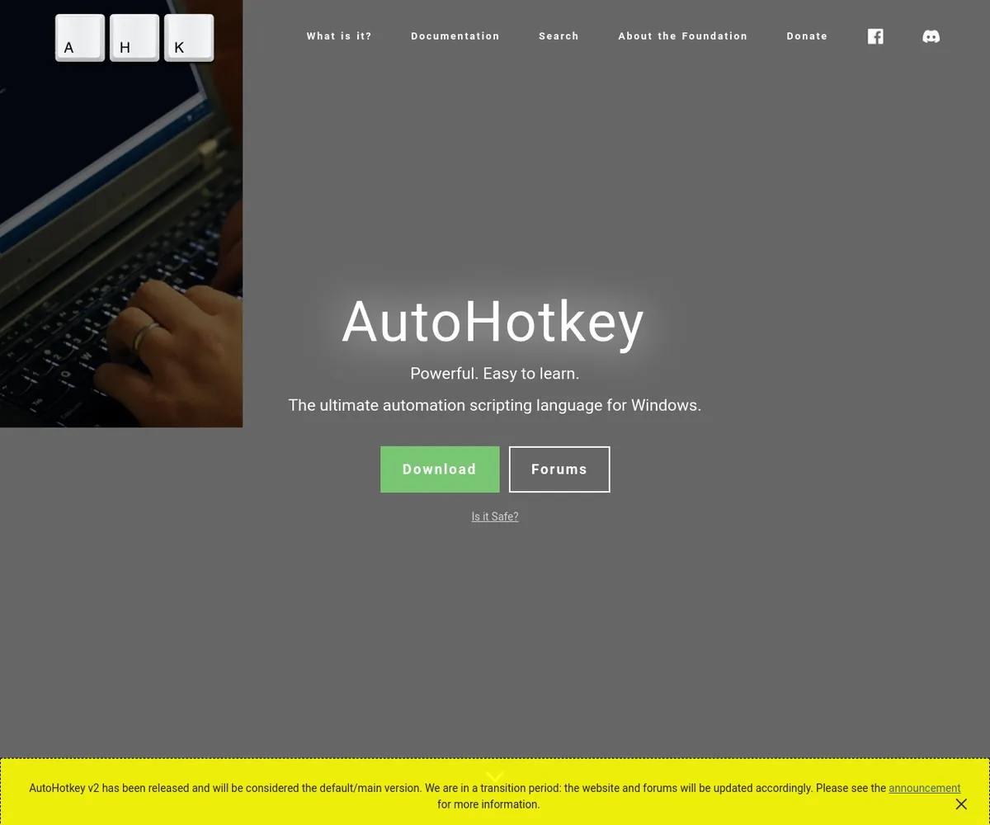990x825 pixels.
Task: Click the scroll-down chevron arrow
Action: point(495,776)
